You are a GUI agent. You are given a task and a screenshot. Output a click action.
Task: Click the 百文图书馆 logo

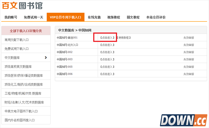[x=22, y=5]
